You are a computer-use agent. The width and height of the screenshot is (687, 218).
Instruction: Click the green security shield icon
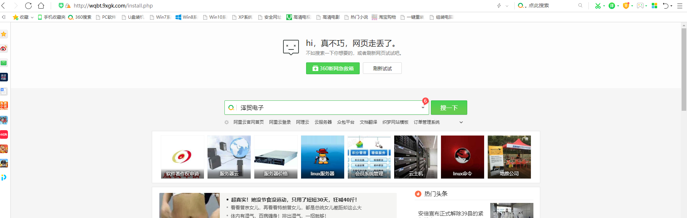(x=61, y=6)
